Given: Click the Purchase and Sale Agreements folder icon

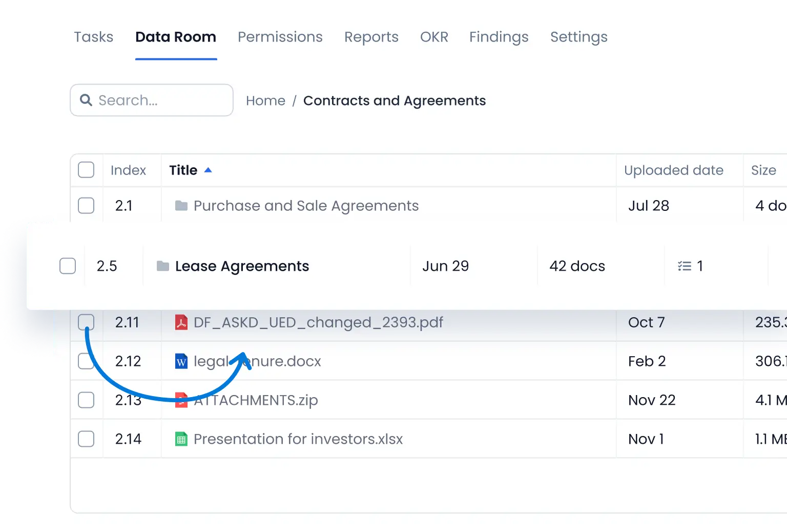Looking at the screenshot, I should tap(181, 206).
